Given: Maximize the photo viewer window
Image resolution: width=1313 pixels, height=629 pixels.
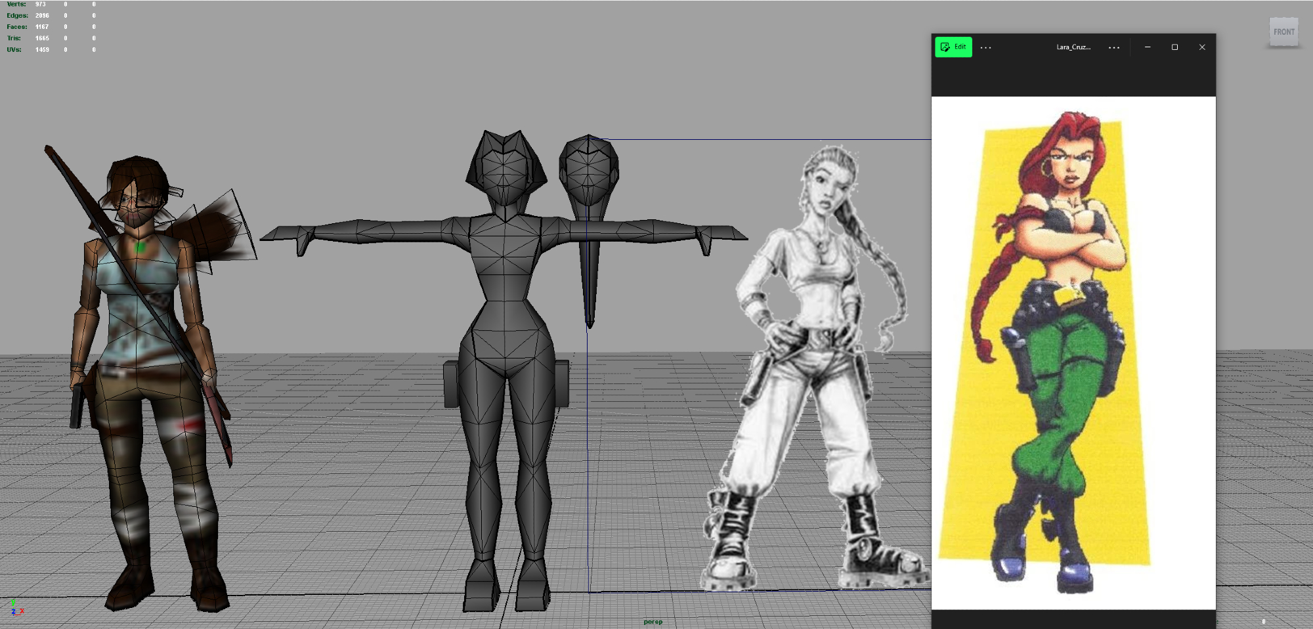Looking at the screenshot, I should pyautogui.click(x=1174, y=47).
